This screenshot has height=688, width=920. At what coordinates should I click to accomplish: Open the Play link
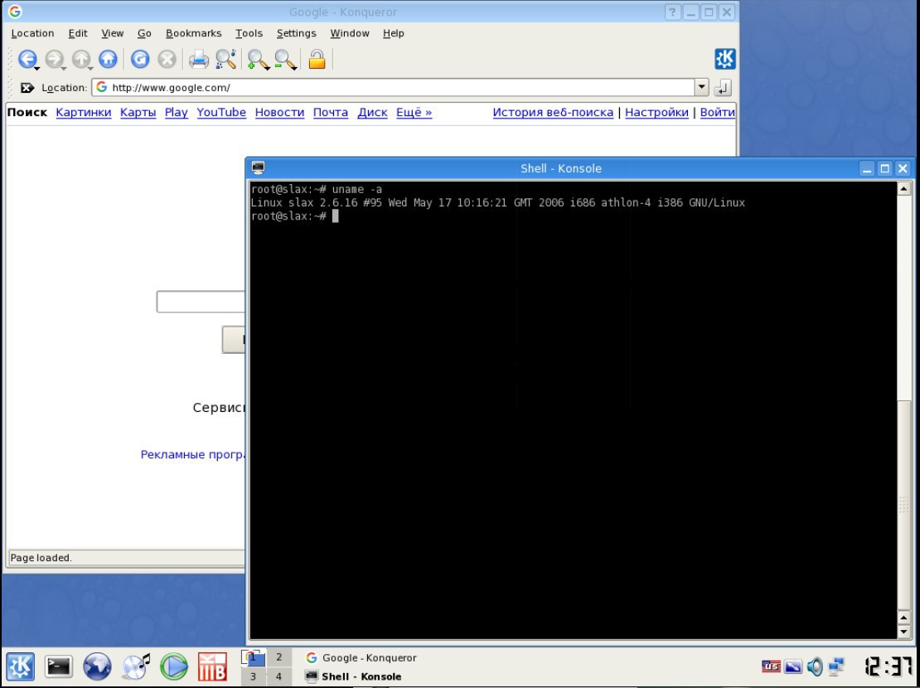(176, 112)
